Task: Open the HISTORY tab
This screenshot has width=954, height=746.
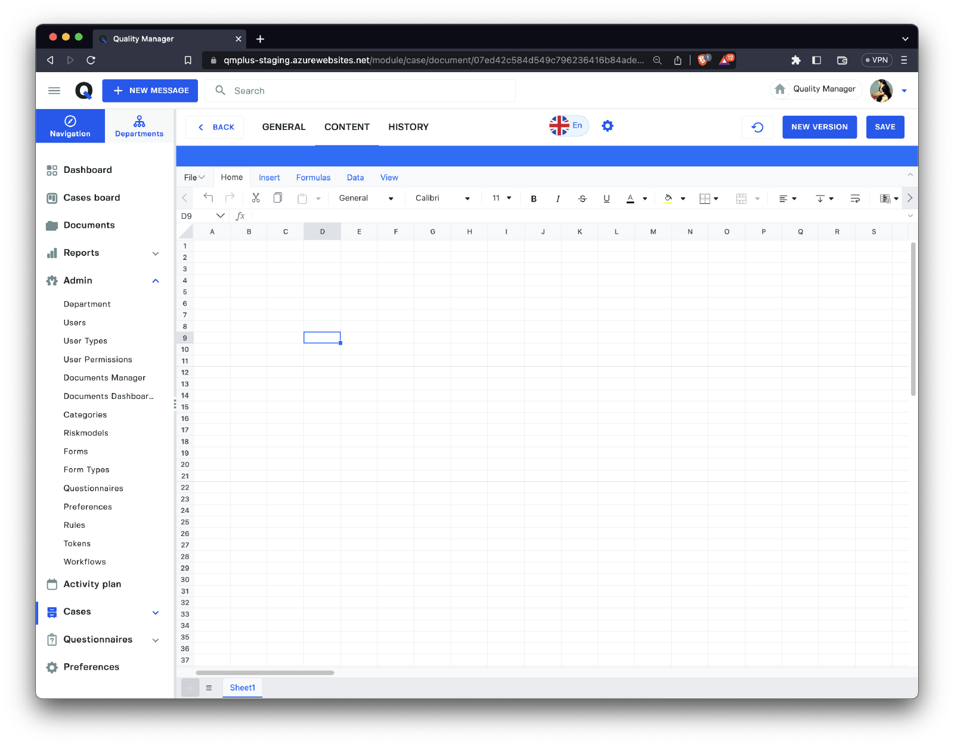Action: pyautogui.click(x=408, y=127)
